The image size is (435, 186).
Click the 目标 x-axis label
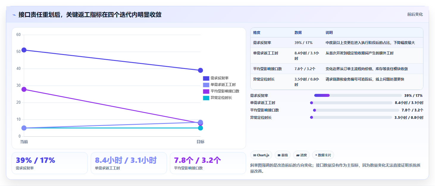click(x=201, y=142)
